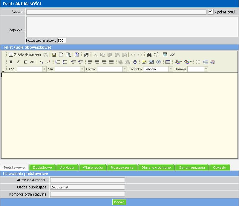Click the New Page icon
The width and height of the screenshot is (239, 206).
61,55
